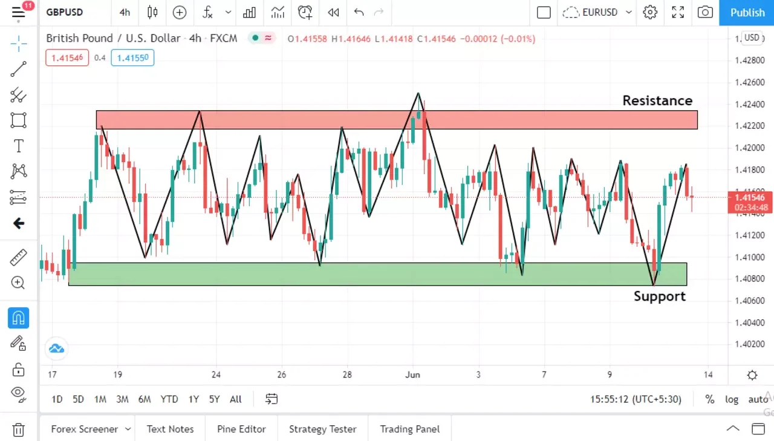Expand the EURUSD layout dropdown arrow
774x441 pixels.
pyautogui.click(x=629, y=12)
